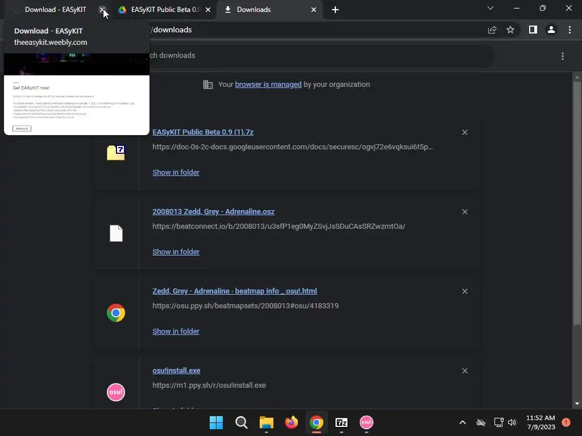This screenshot has height=436, width=582.
Task: Open File Explorer from taskbar
Action: [266, 422]
